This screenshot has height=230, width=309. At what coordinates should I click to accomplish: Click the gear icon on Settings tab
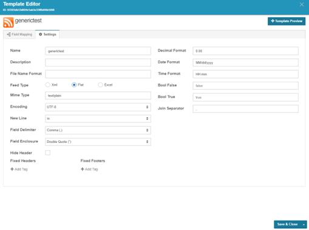click(x=41, y=34)
